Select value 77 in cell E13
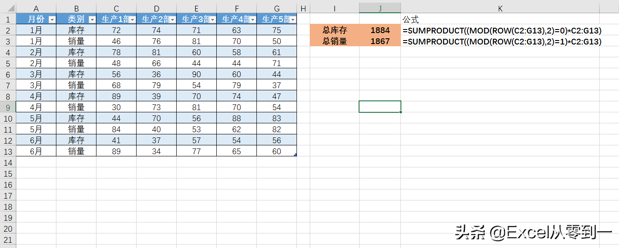The height and width of the screenshot is (248, 619). click(196, 151)
